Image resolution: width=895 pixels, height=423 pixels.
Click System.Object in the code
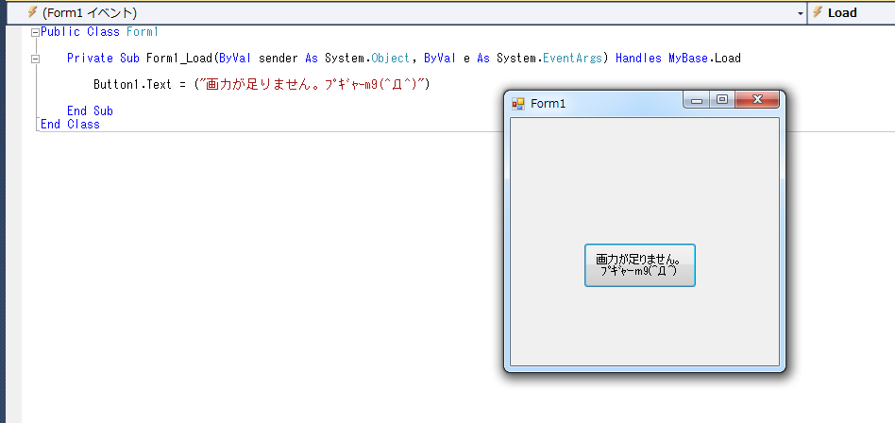point(367,59)
